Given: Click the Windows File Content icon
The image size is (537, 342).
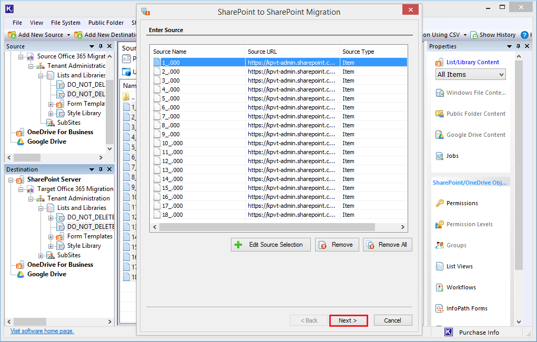Looking at the screenshot, I should pyautogui.click(x=439, y=93).
